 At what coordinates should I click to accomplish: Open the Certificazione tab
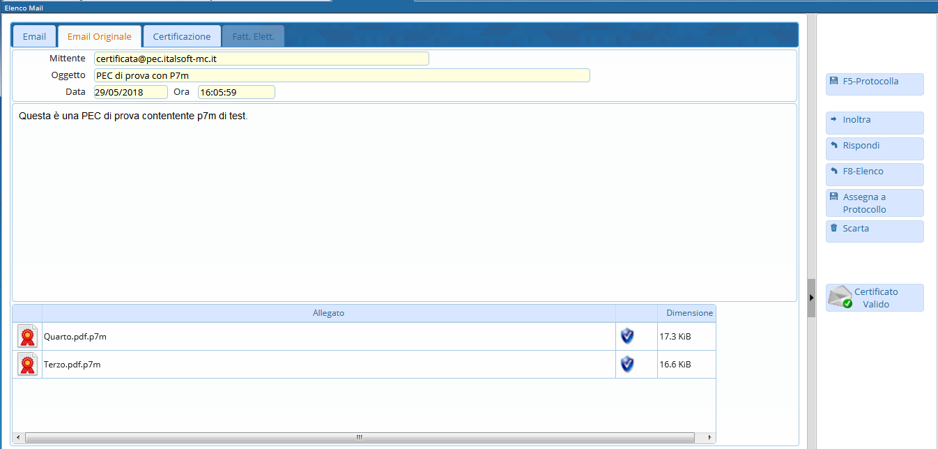[x=182, y=36]
